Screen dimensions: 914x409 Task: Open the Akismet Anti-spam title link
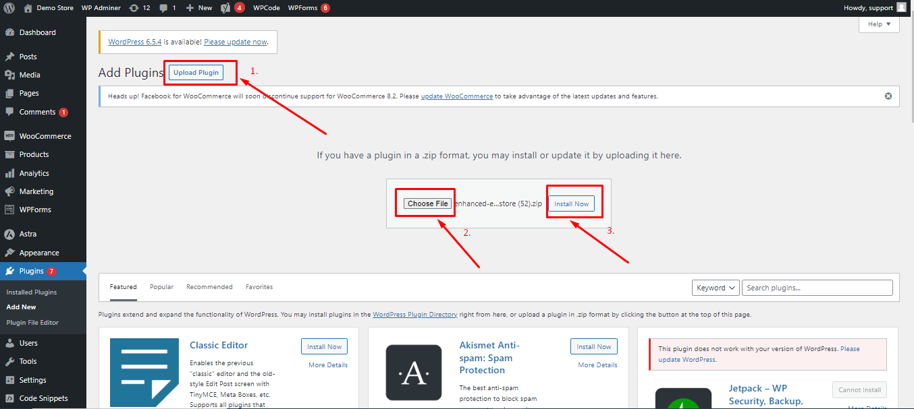click(489, 358)
